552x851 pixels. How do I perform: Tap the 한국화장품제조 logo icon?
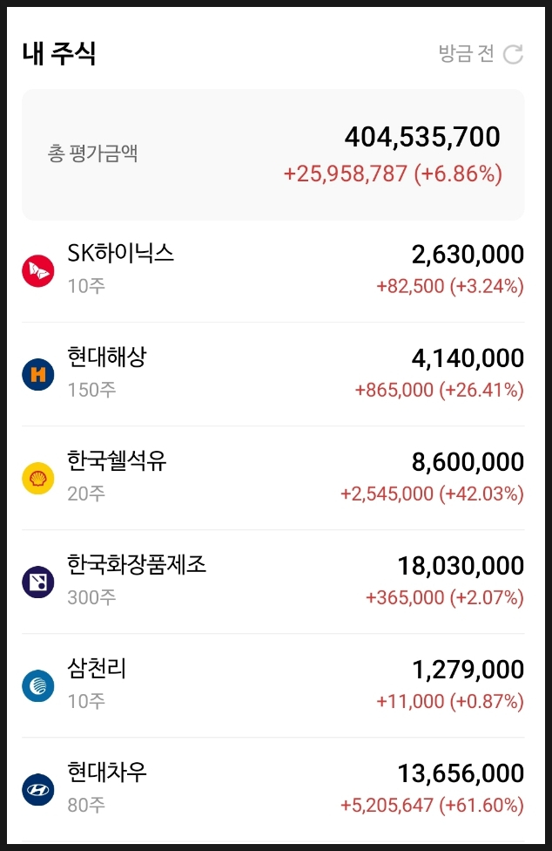tap(38, 582)
